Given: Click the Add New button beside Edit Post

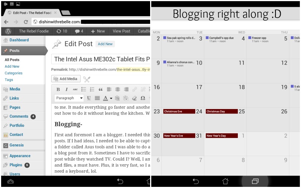Looking at the screenshot, I should [x=105, y=44].
